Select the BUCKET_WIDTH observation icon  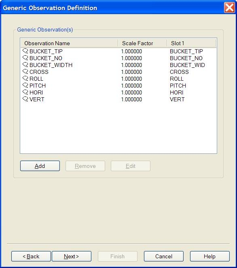tap(25, 65)
